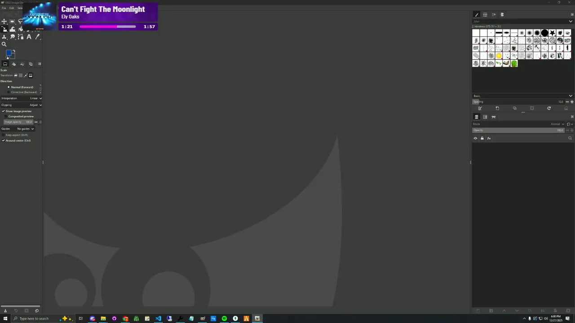The width and height of the screenshot is (575, 323).
Task: Switch to the Device Status tab
Action: pyautogui.click(x=13, y=64)
